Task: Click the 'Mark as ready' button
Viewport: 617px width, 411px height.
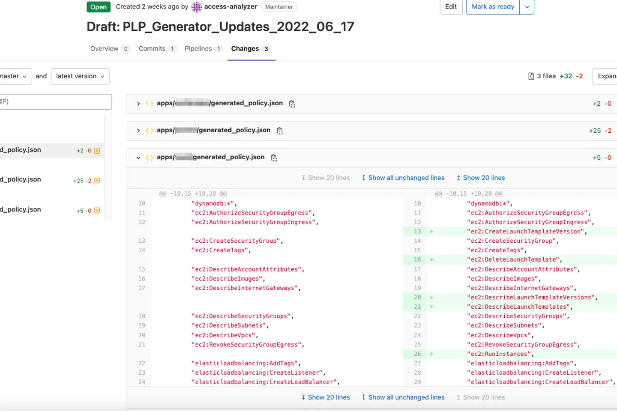Action: click(493, 7)
